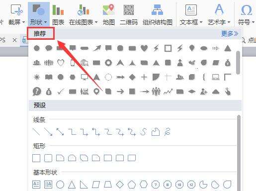The width and height of the screenshot is (256, 191).
Task: Insert 组织结构图 org chart
Action: [158, 14]
